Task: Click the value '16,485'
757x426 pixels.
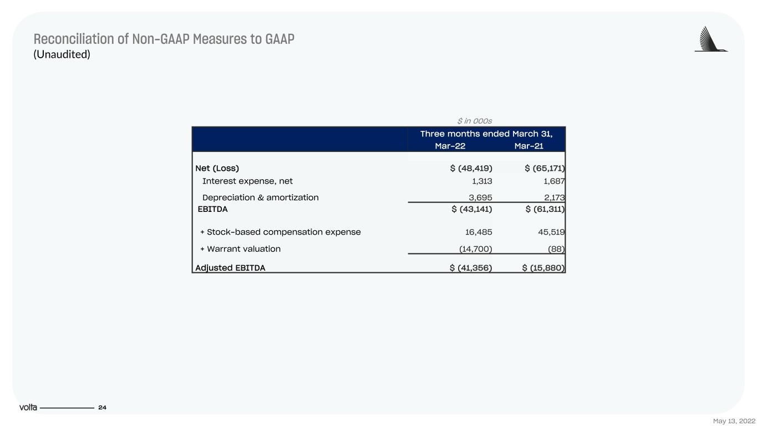Action: 479,232
